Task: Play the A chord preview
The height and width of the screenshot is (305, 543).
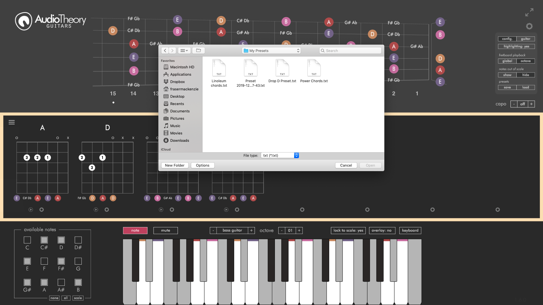Action: [x=31, y=210]
